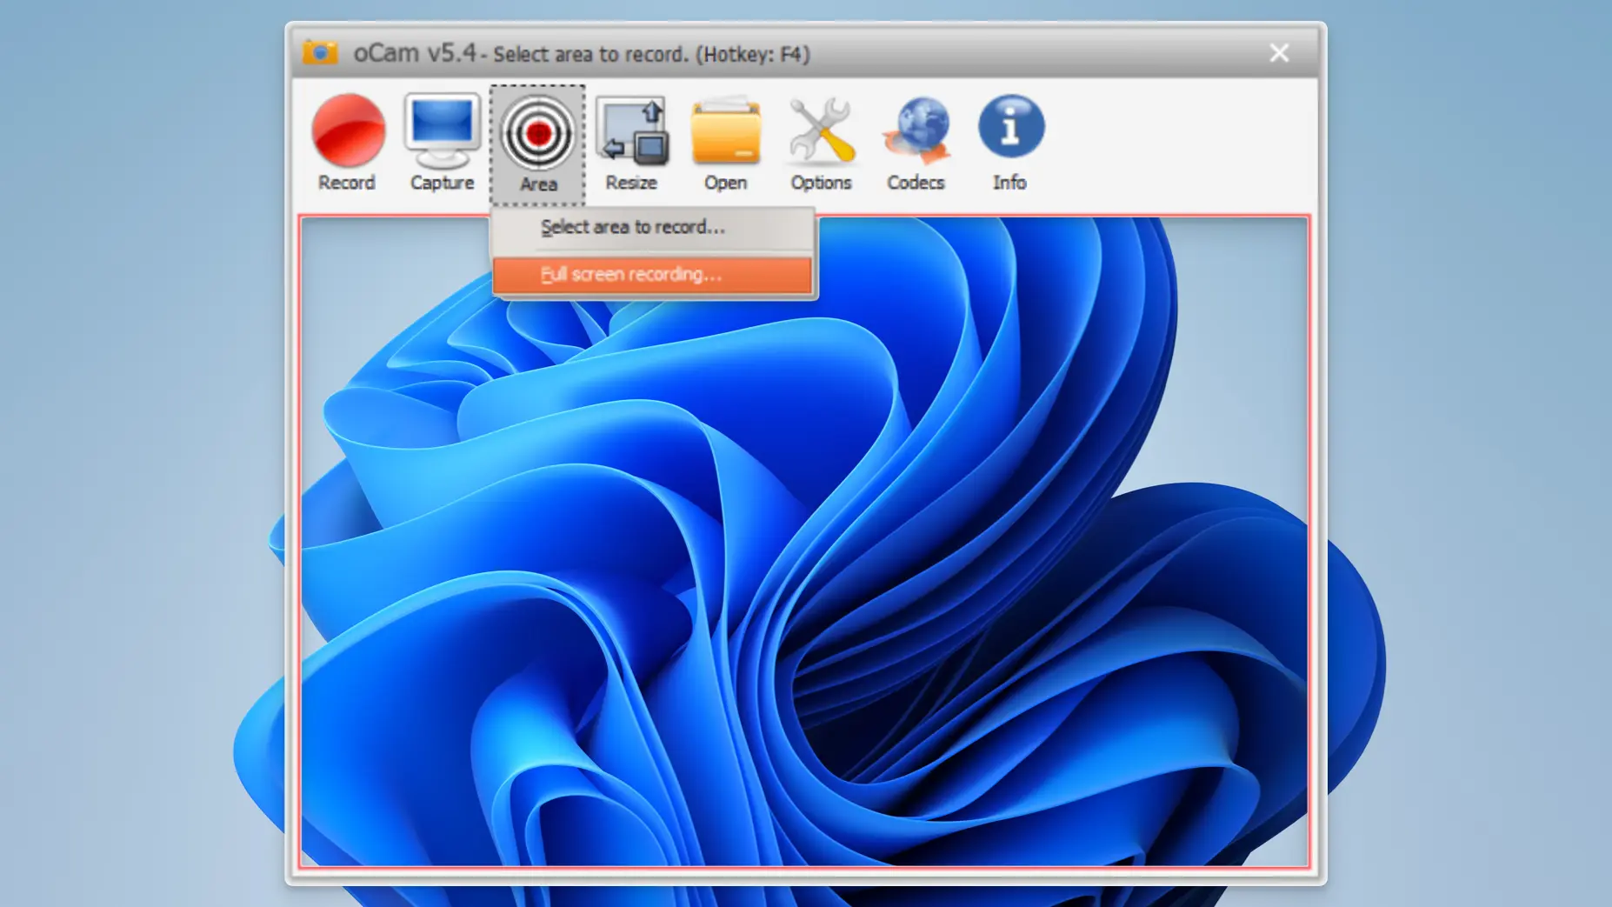Select the Area target icon

click(537, 133)
